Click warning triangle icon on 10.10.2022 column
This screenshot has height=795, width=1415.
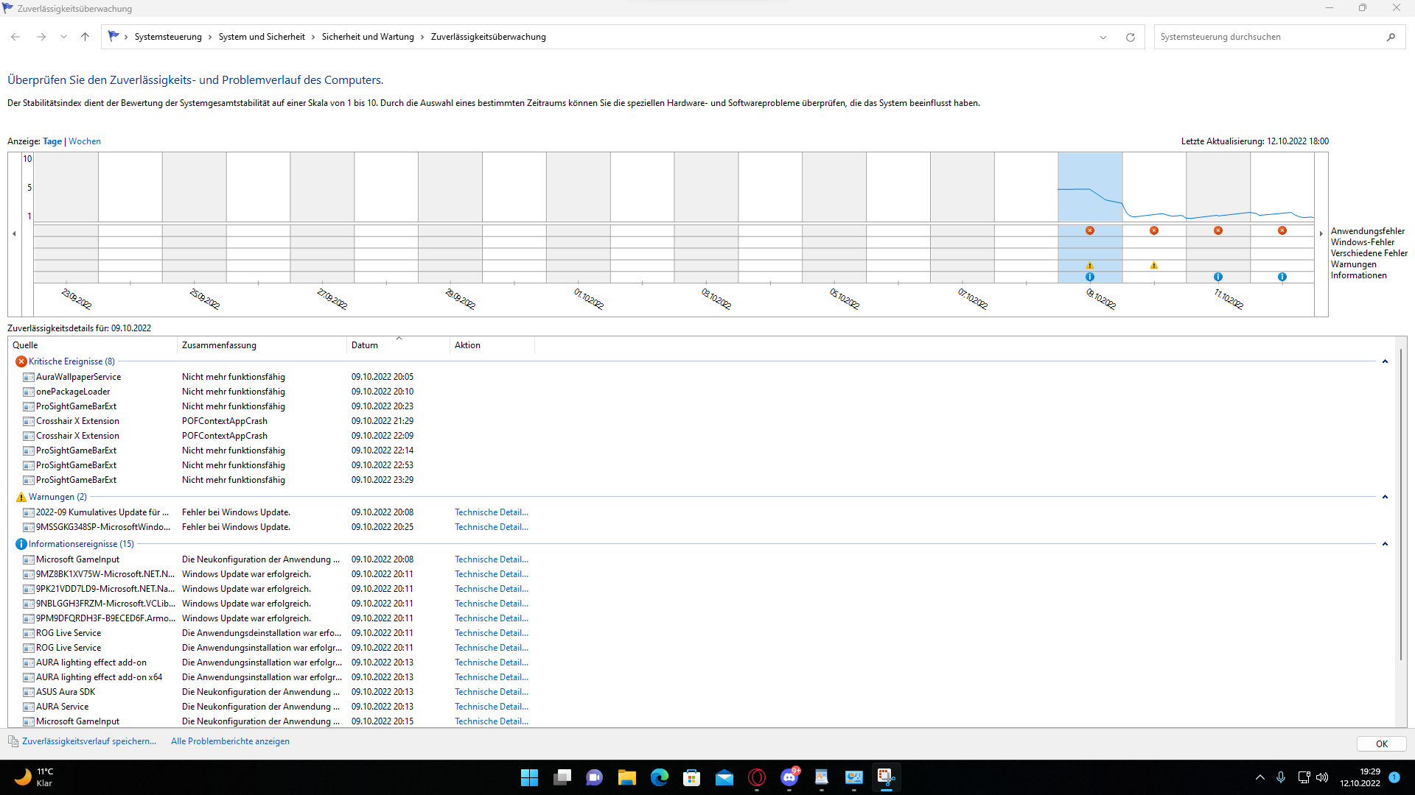pos(1154,265)
